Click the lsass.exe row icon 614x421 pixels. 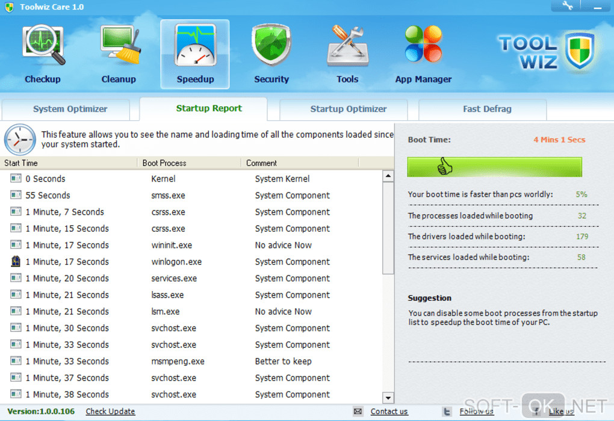(16, 295)
